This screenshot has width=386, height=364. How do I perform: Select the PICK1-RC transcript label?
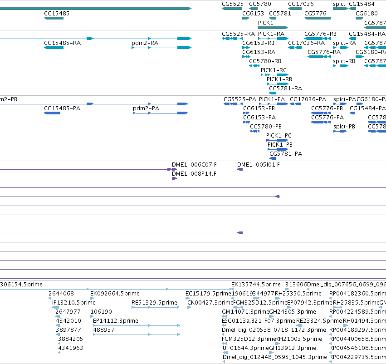[274, 70]
